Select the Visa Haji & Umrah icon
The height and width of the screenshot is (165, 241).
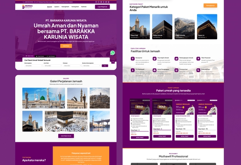click(x=155, y=59)
